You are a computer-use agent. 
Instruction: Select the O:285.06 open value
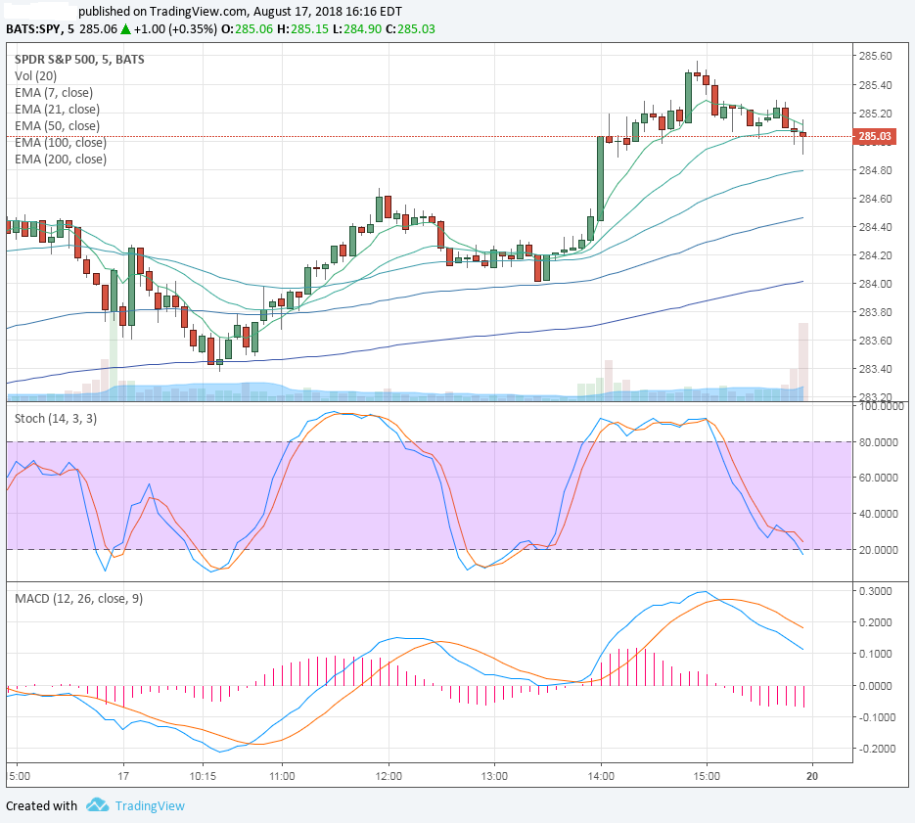[247, 29]
